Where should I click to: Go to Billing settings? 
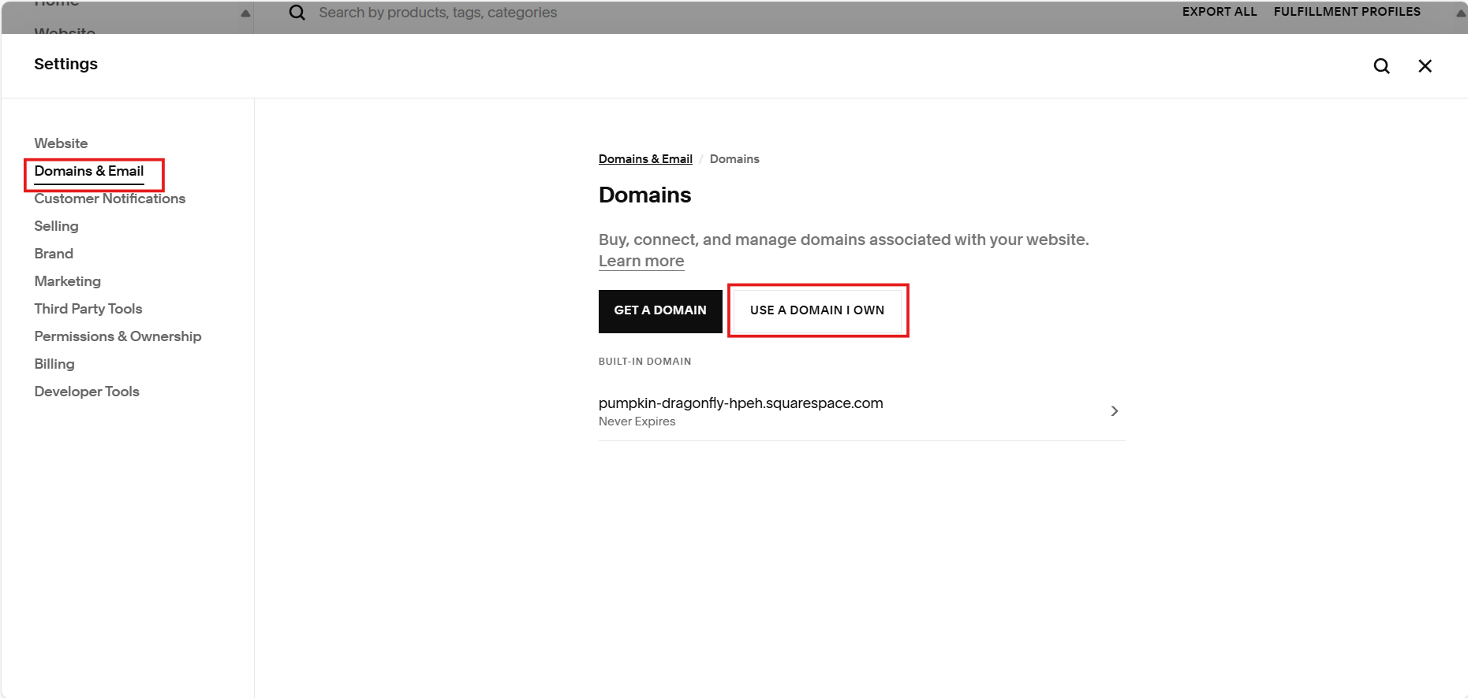point(54,364)
